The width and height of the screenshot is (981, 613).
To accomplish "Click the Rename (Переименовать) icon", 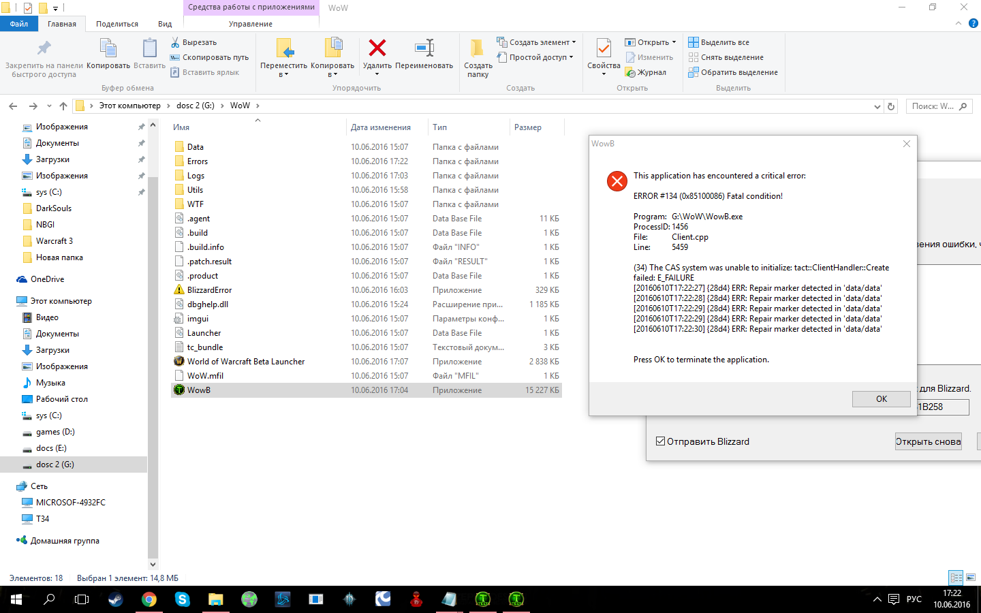I will (x=424, y=48).
